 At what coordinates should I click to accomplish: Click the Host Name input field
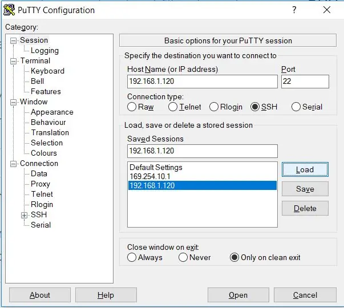(x=203, y=82)
